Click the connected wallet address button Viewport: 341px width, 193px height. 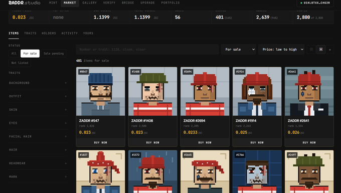(315, 3)
